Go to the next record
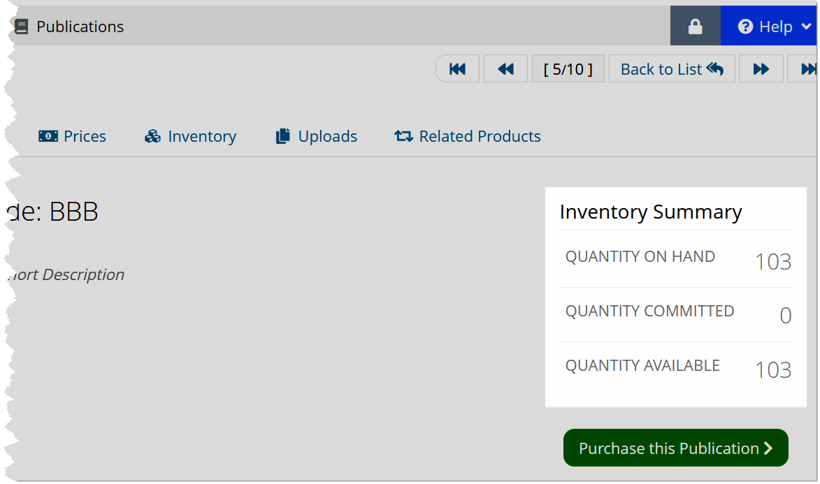 tap(761, 69)
